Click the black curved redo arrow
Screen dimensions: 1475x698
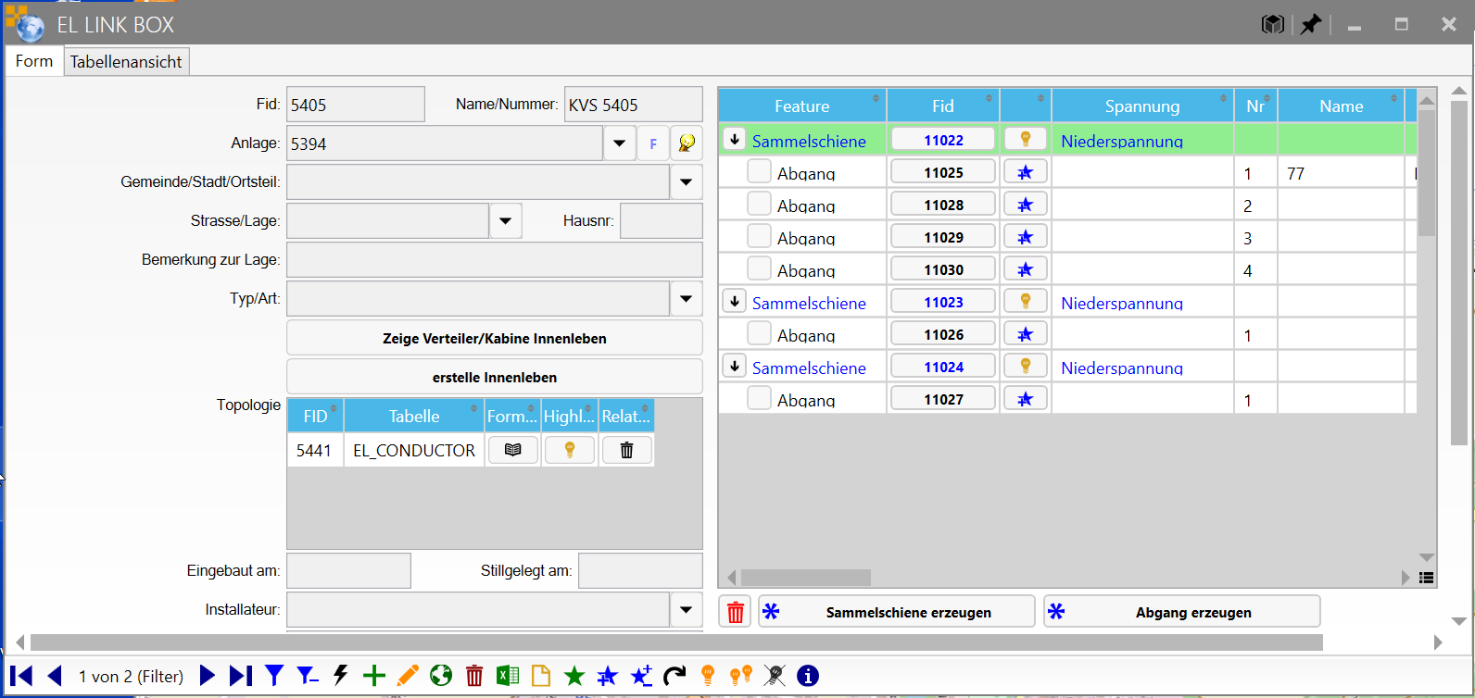pyautogui.click(x=674, y=676)
